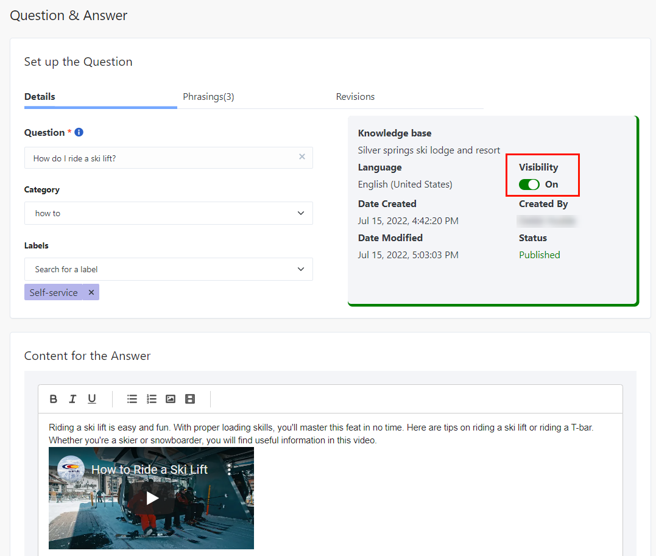Insert a bulleted list
The width and height of the screenshot is (656, 556).
click(x=132, y=399)
